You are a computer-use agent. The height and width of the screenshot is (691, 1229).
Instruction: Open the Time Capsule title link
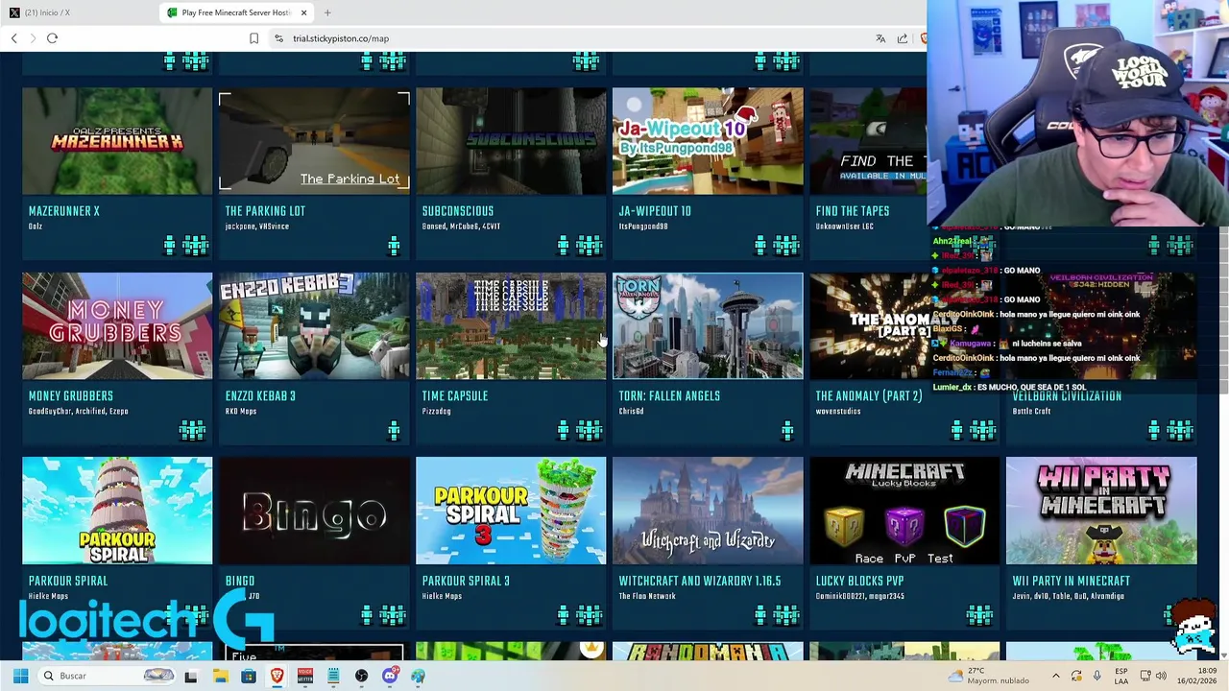coord(455,396)
